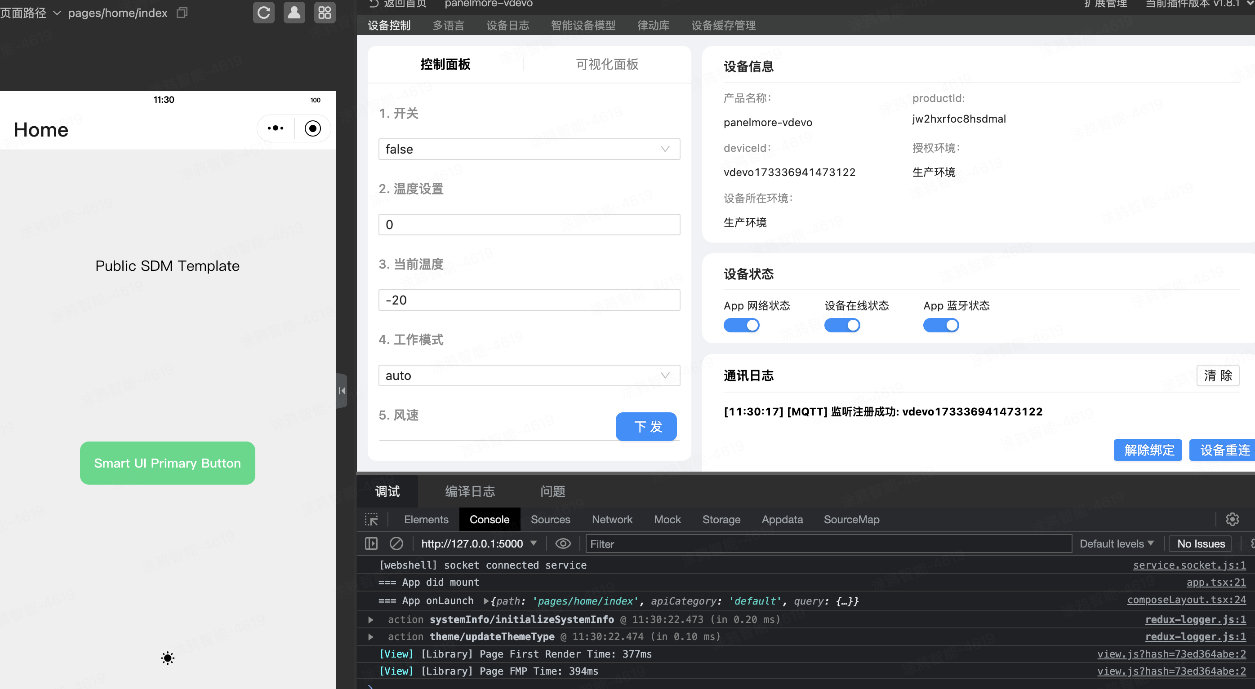Open the Network tab in DevTools
1255x689 pixels.
tap(612, 520)
